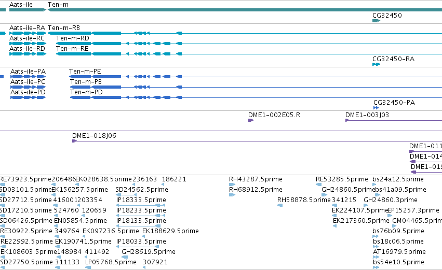Click the Ten-m-RD transcript label

click(x=72, y=38)
